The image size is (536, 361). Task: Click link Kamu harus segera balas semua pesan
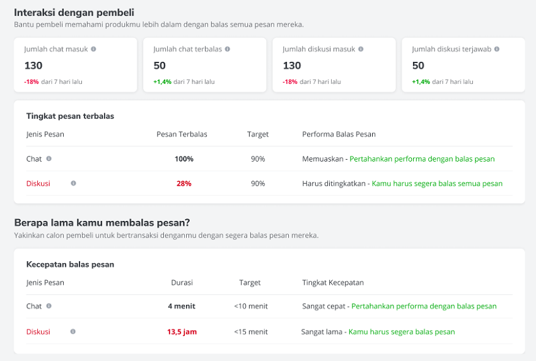(x=437, y=184)
